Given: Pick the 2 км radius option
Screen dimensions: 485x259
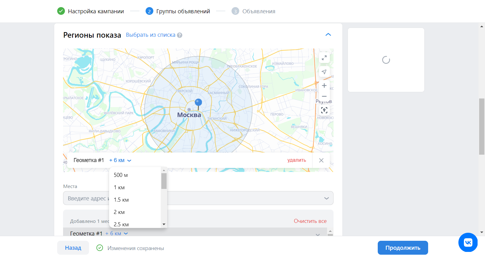Looking at the screenshot, I should point(119,212).
